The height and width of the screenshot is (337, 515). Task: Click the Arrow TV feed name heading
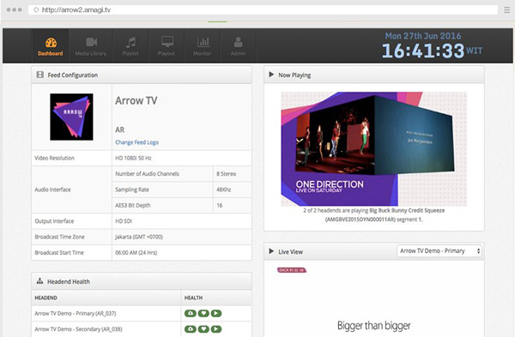pyautogui.click(x=136, y=100)
